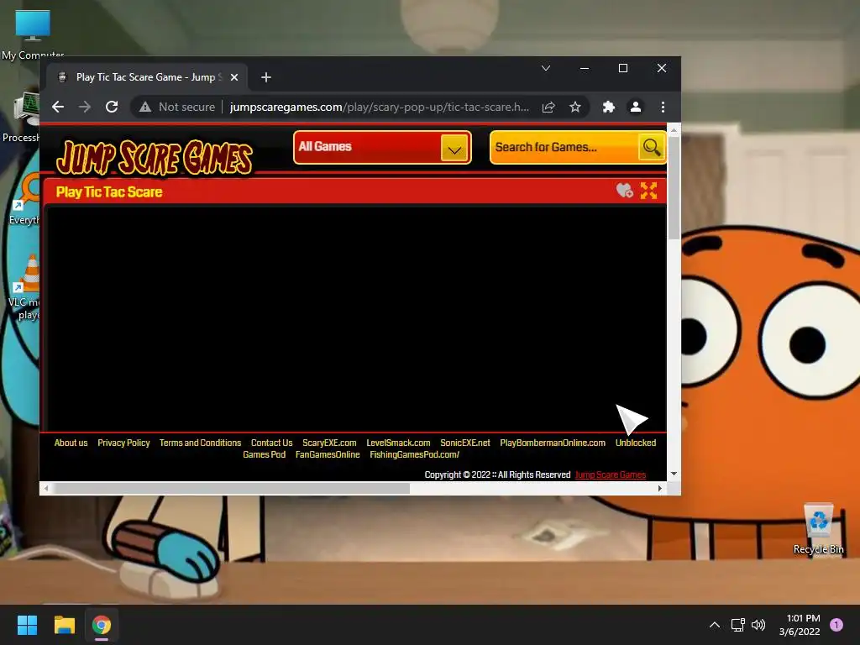Open the Games Pod link
The height and width of the screenshot is (645, 860).
pyautogui.click(x=265, y=454)
